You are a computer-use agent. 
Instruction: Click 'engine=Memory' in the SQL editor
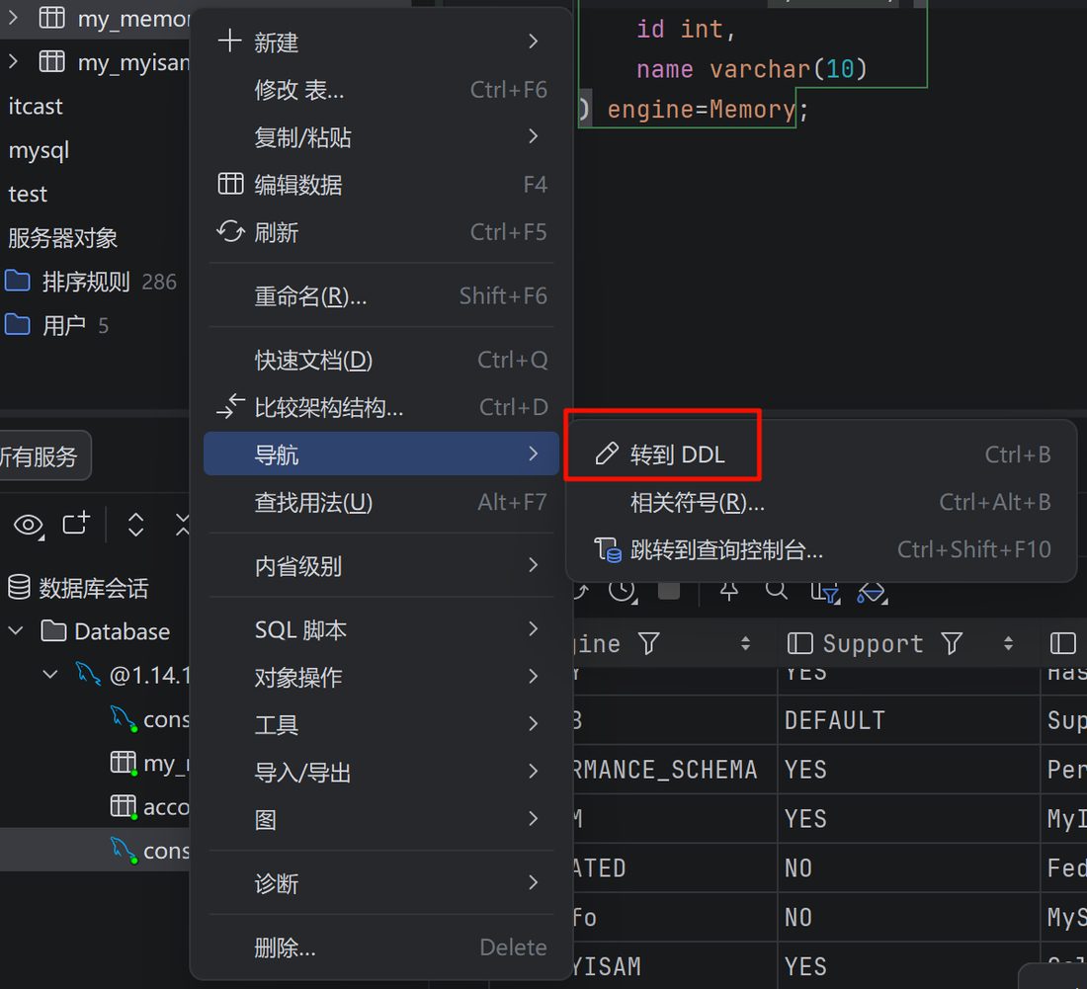point(701,109)
